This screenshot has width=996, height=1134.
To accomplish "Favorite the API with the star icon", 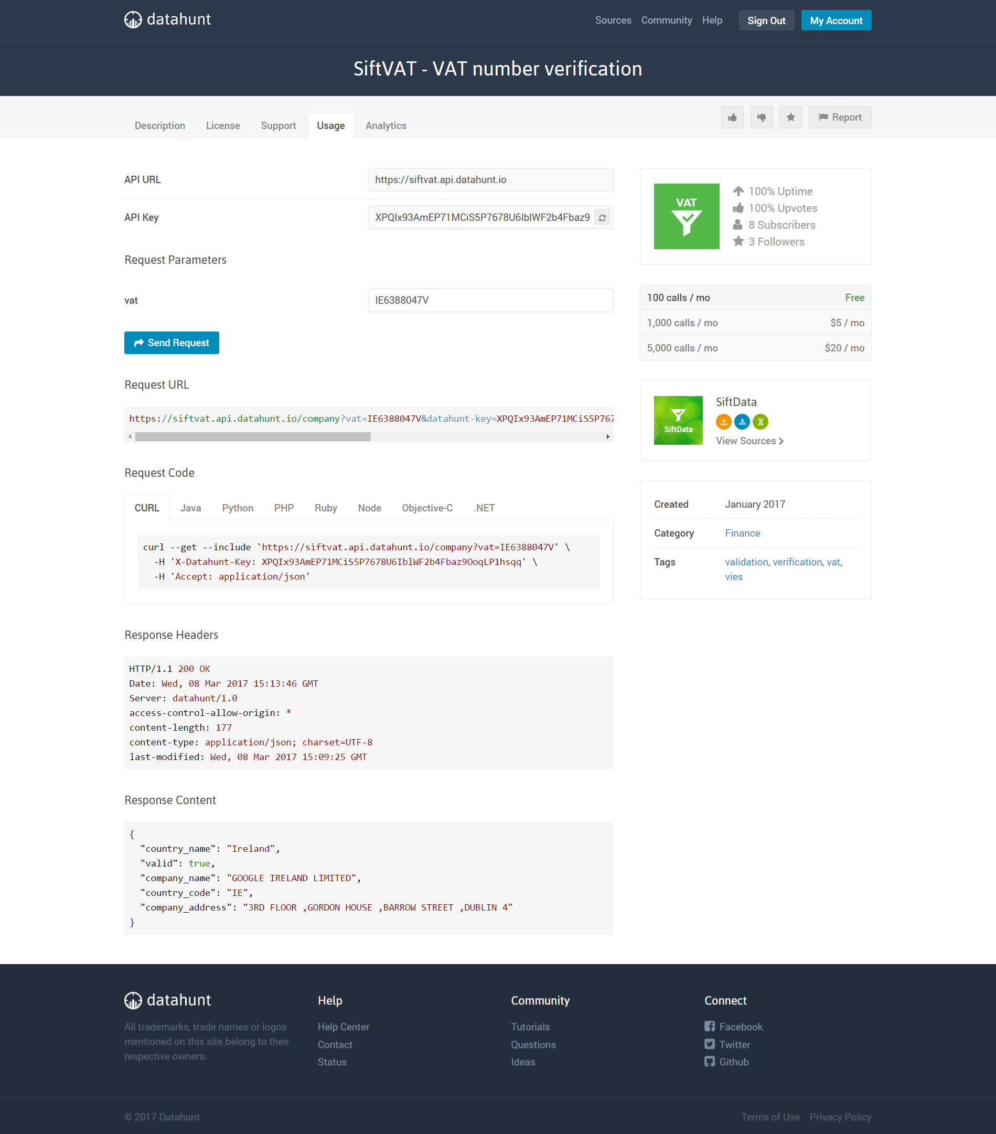I will [x=790, y=117].
